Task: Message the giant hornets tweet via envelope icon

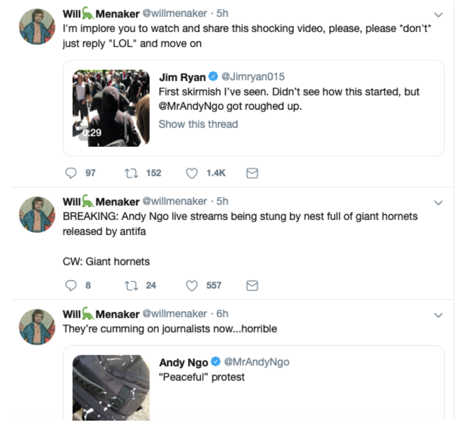Action: click(x=252, y=286)
